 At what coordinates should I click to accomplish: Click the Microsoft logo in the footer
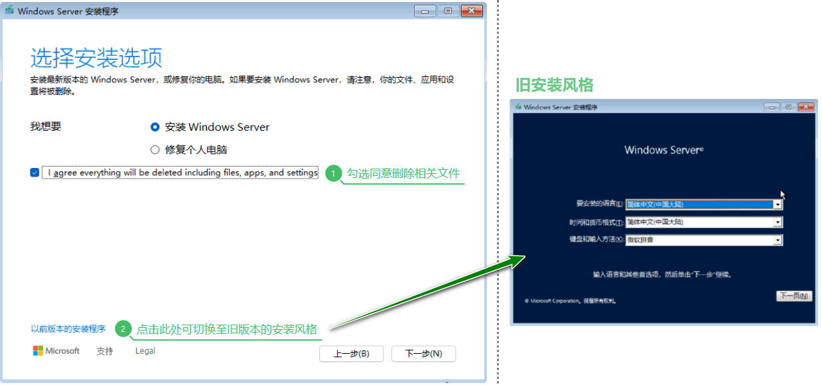click(56, 351)
